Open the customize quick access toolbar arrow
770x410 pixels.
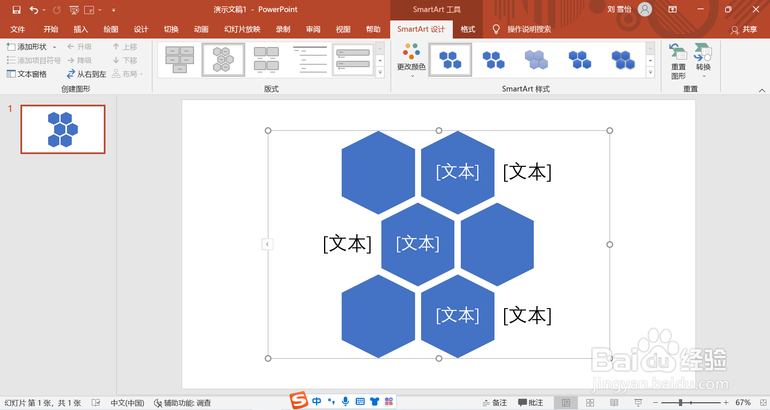114,10
